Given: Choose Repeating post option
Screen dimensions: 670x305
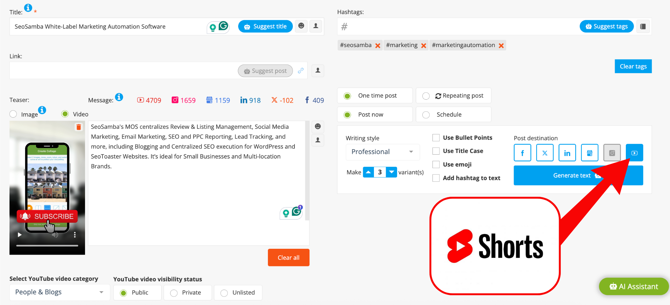Looking at the screenshot, I should (x=453, y=96).
